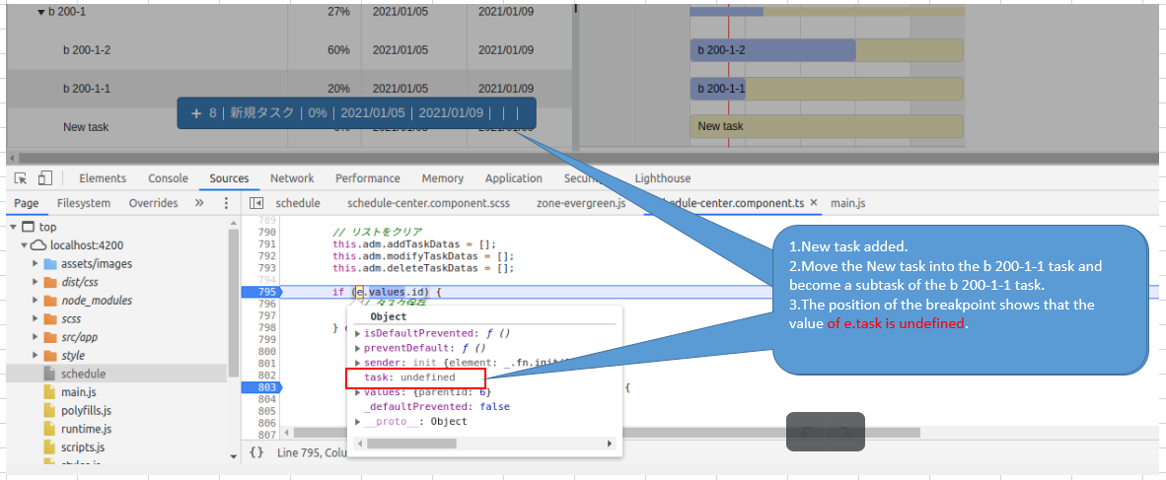Expand isDefaultPrevented in Object popup

pos(358,333)
